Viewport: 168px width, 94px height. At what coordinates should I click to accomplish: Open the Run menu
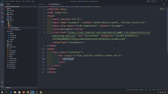[x=24, y=1]
